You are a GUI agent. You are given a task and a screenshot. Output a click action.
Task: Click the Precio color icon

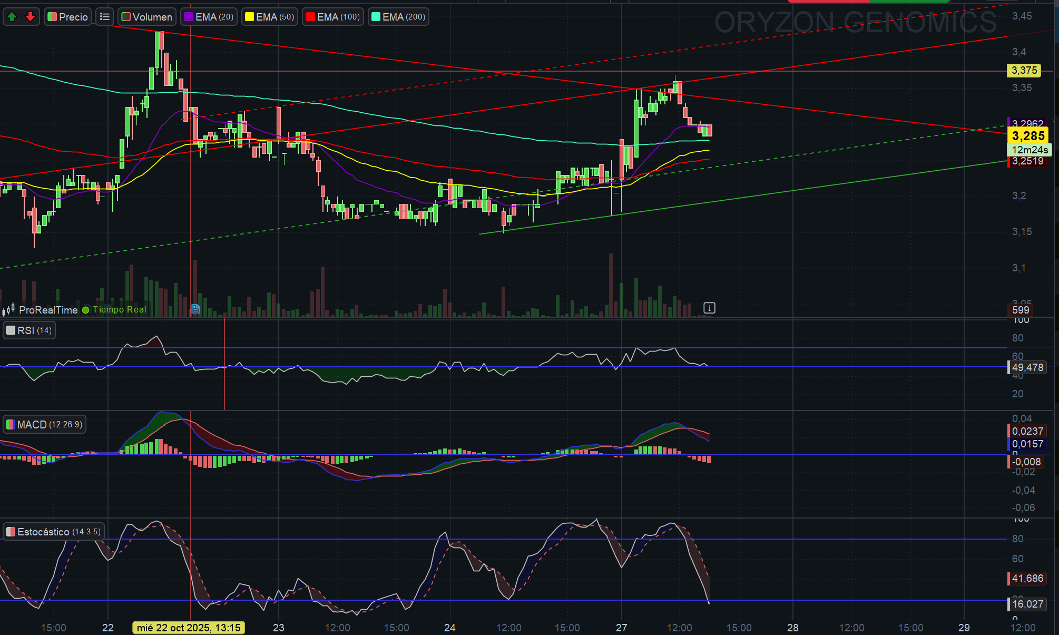click(x=52, y=17)
